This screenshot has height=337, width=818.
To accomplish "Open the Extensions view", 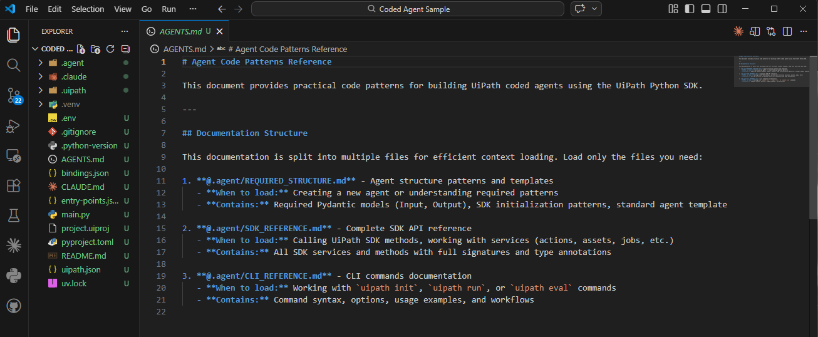I will point(14,185).
